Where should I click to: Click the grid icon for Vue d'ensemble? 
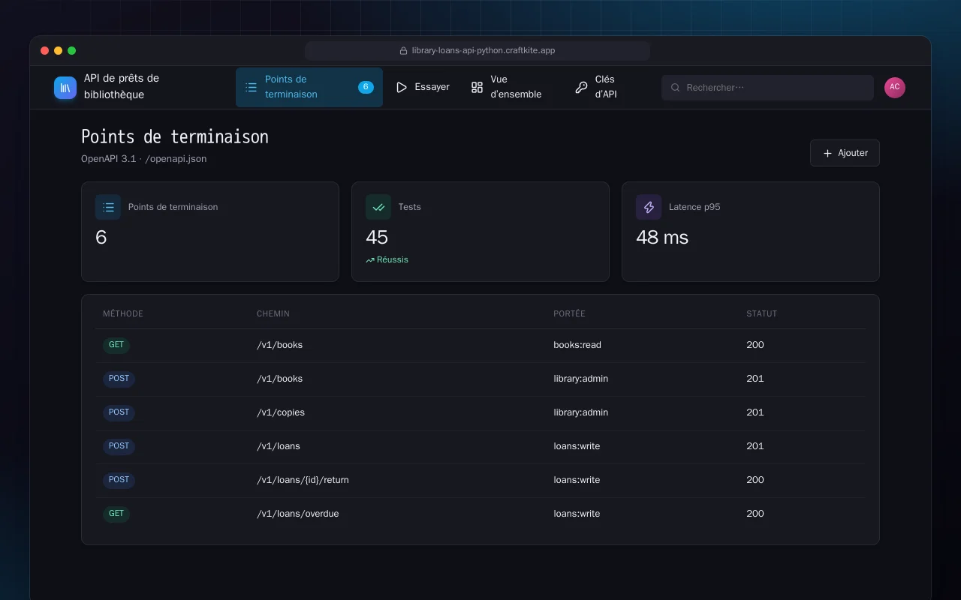pos(477,88)
